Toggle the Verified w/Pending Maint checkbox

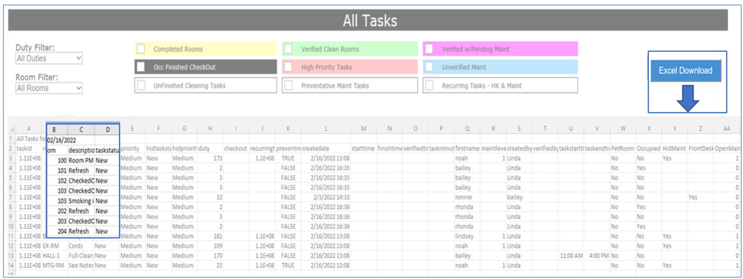tap(430, 49)
